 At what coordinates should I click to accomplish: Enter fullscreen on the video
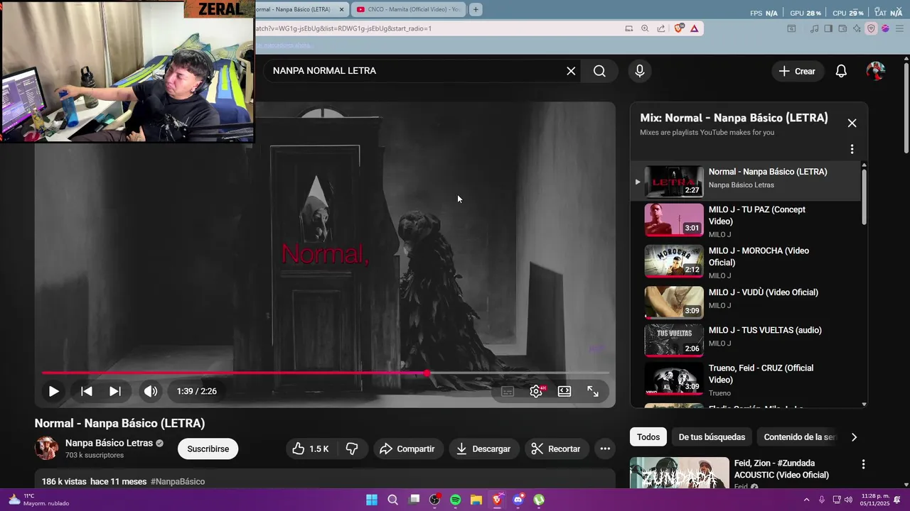point(593,391)
